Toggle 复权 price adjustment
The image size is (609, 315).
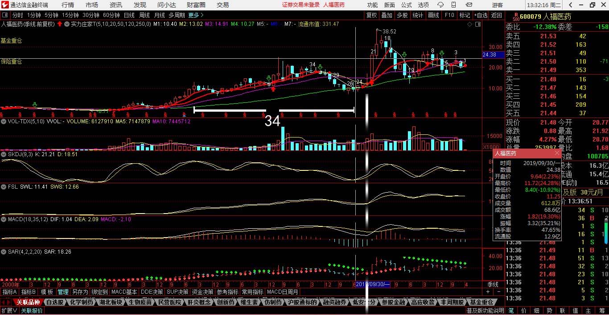point(371,15)
